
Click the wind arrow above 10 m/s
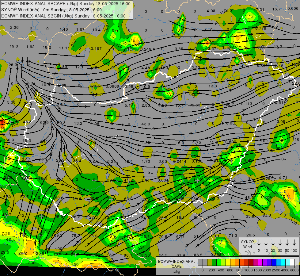tap(266, 242)
